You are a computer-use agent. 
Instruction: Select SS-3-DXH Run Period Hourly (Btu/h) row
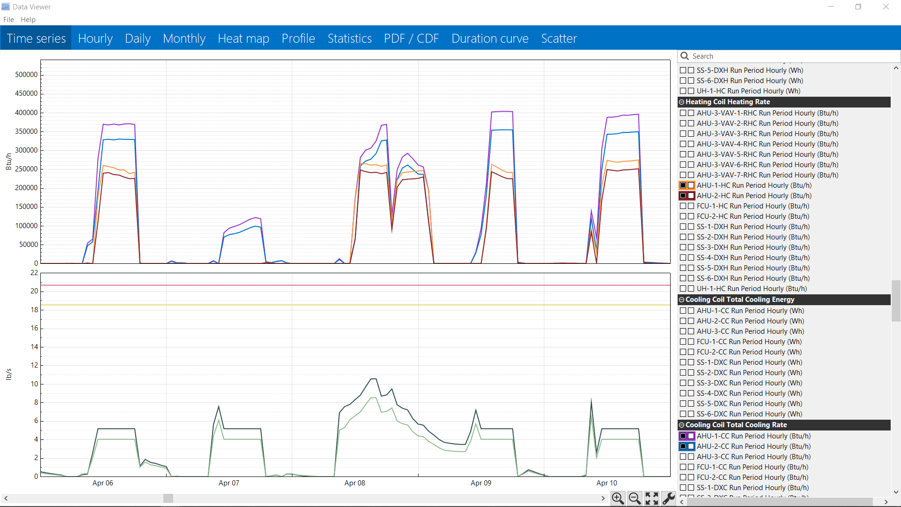pos(785,247)
